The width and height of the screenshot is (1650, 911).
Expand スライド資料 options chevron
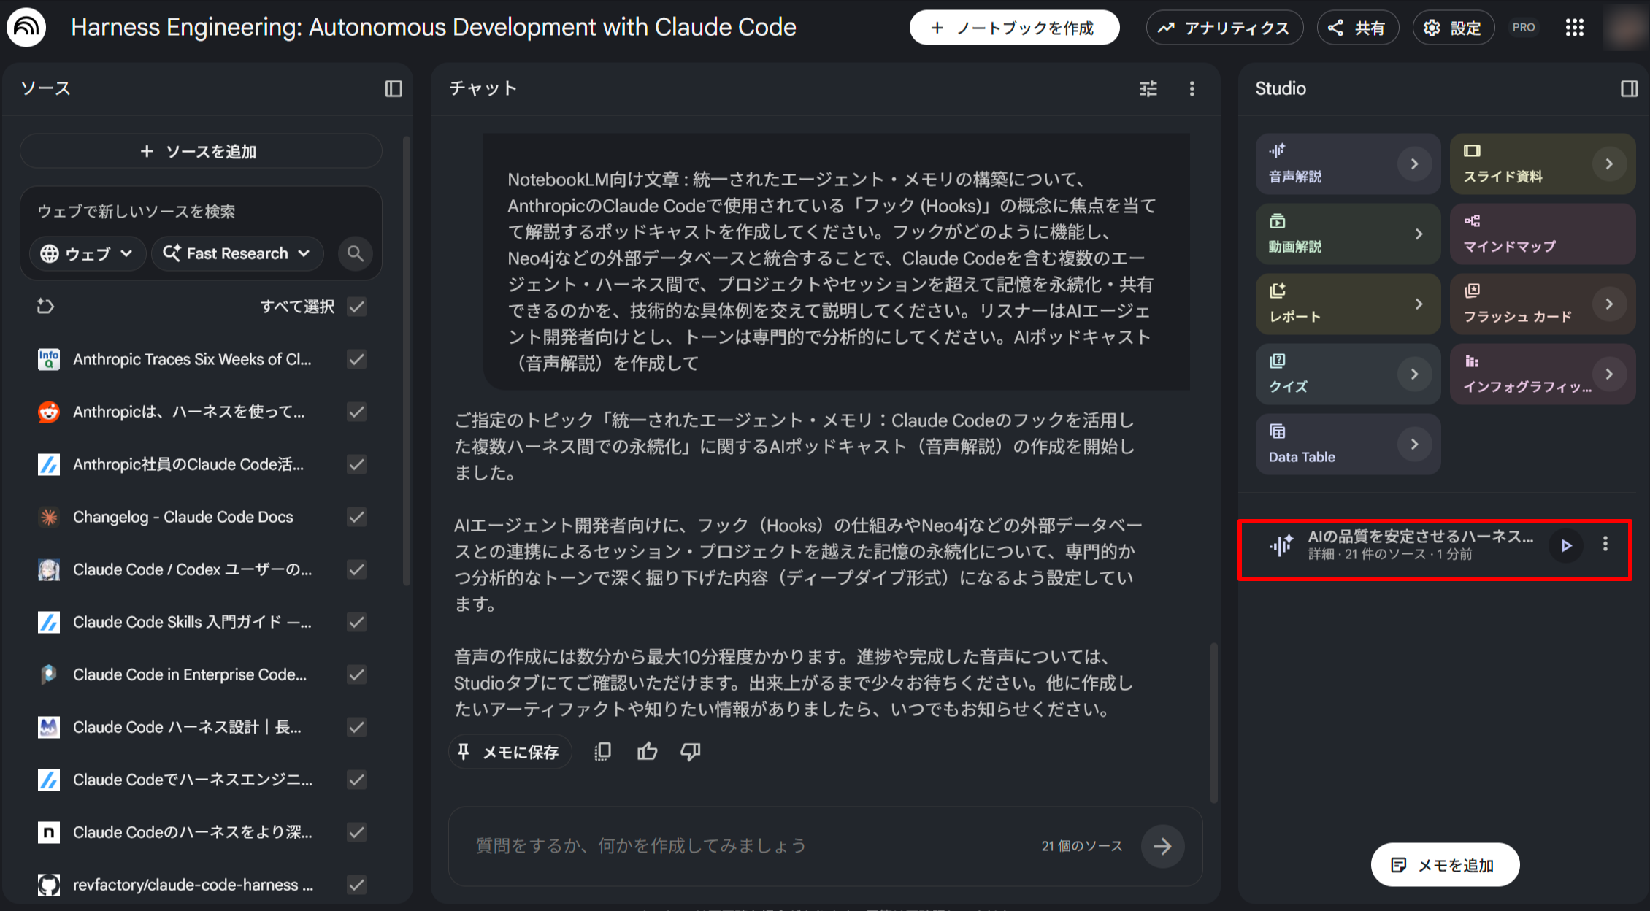tap(1609, 164)
